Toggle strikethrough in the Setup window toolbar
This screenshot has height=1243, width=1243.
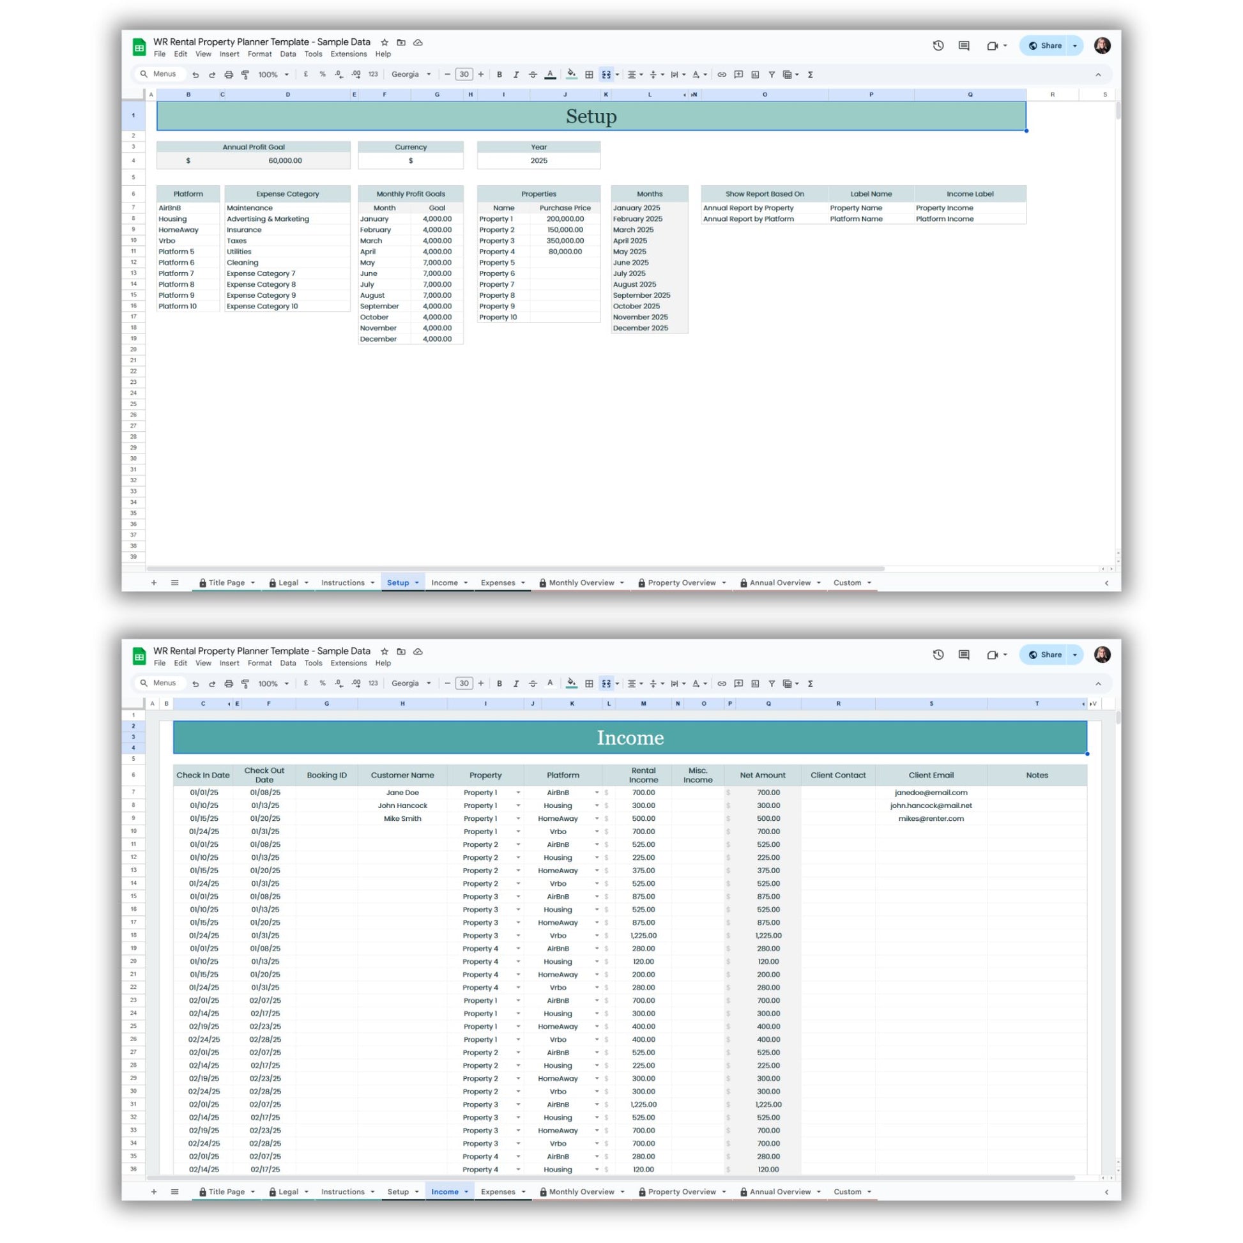tap(533, 75)
